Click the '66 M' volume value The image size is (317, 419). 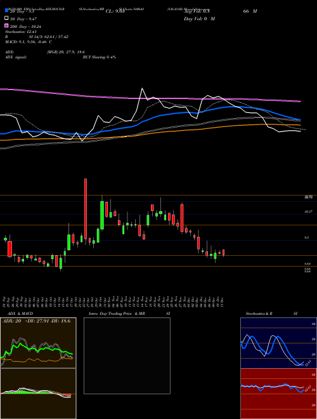click(x=250, y=11)
